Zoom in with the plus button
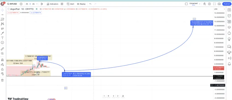This screenshot has width=232, height=100. [x=108, y=96]
